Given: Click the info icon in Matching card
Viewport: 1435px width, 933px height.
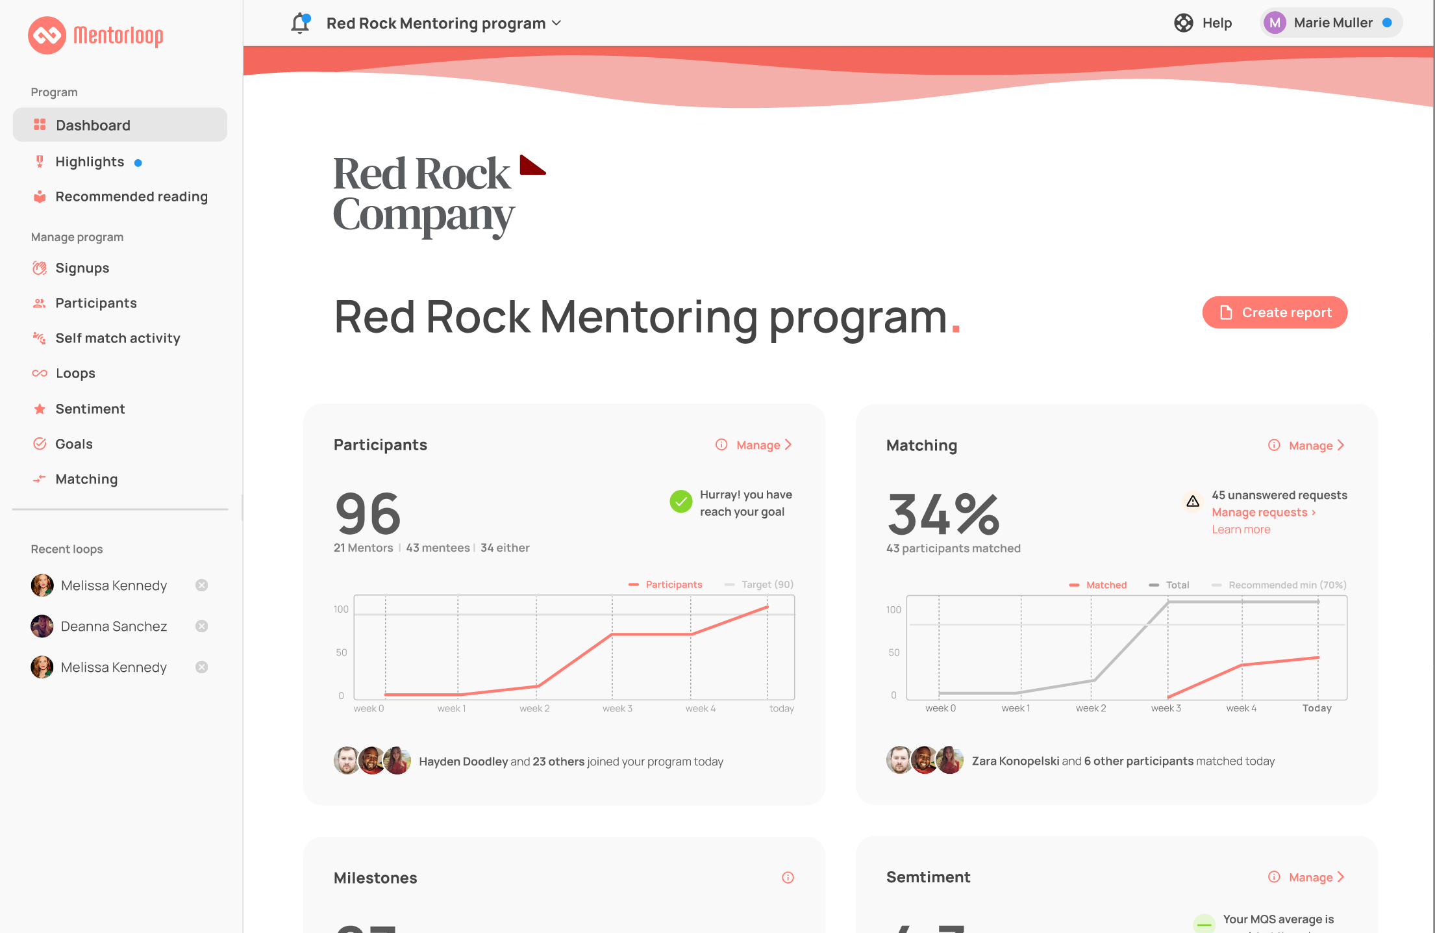Looking at the screenshot, I should pyautogui.click(x=1274, y=445).
